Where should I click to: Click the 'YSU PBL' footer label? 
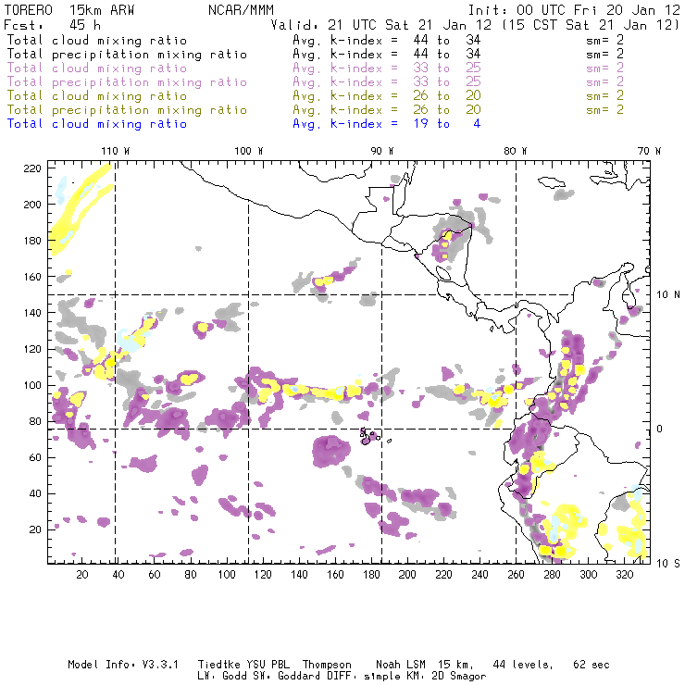268,665
